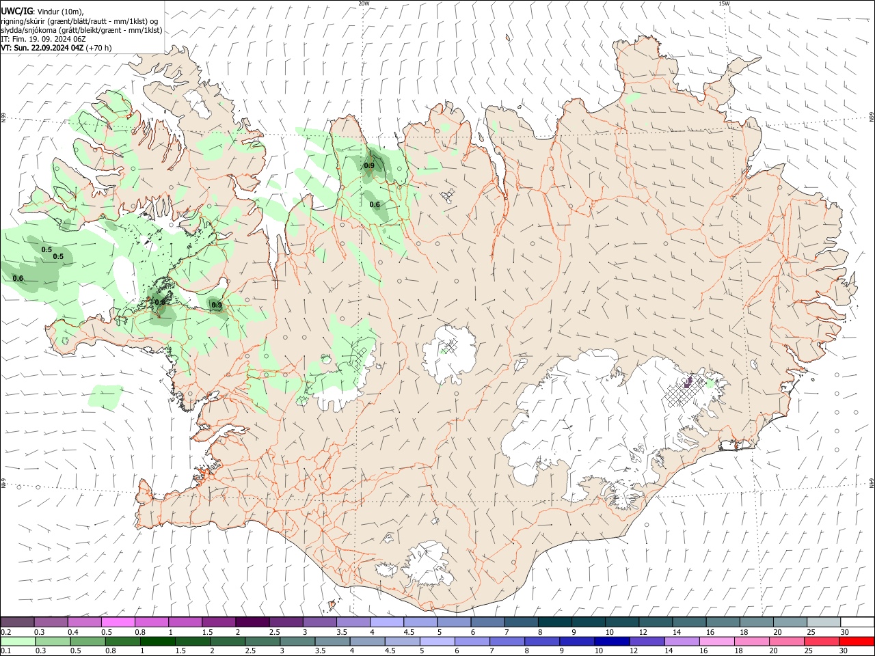This screenshot has height=656, width=875.
Task: Pick the bright magenta snow swatch, 0.5 to 0.8
Action: pyautogui.click(x=118, y=623)
